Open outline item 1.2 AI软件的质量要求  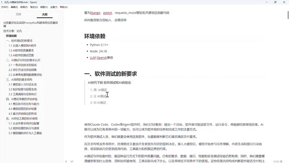pyautogui.click(x=21, y=50)
